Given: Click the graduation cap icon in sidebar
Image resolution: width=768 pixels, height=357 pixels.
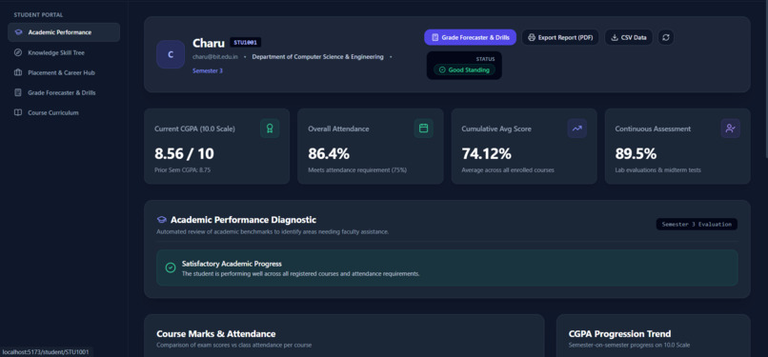Looking at the screenshot, I should click(x=18, y=32).
